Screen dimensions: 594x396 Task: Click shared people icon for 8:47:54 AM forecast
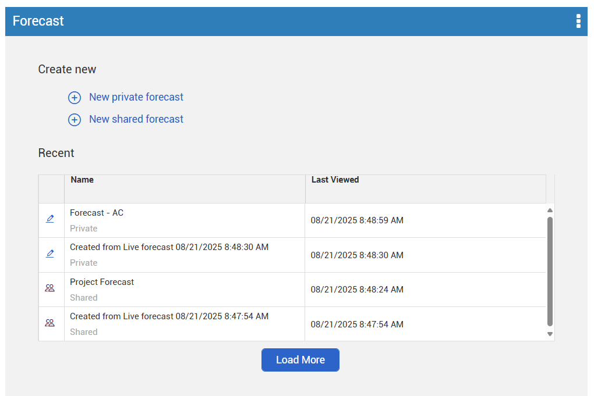tap(50, 323)
